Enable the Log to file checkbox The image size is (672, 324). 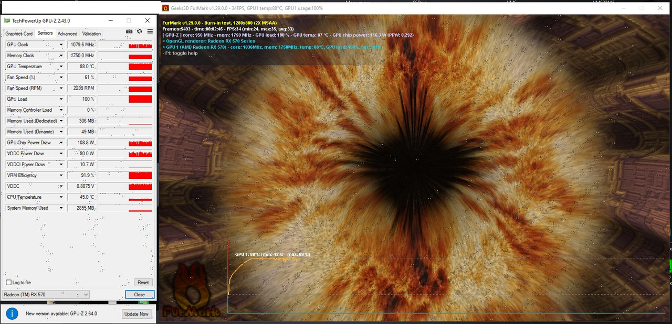pyautogui.click(x=8, y=283)
